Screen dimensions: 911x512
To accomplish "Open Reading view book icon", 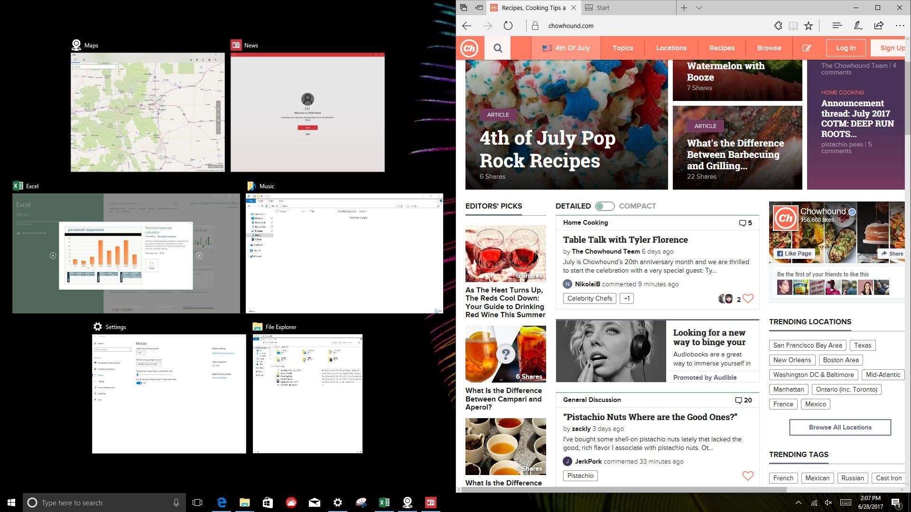I will click(x=793, y=26).
